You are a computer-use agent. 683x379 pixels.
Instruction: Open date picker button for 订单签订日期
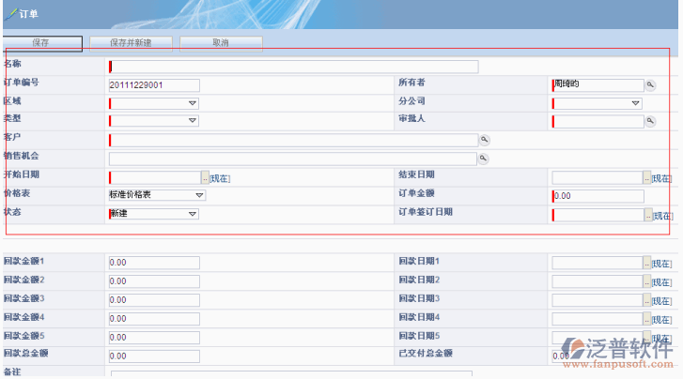(648, 215)
